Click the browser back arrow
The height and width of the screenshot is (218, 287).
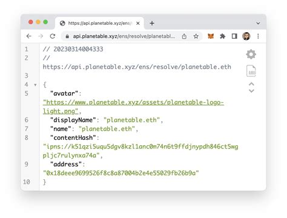(29, 36)
